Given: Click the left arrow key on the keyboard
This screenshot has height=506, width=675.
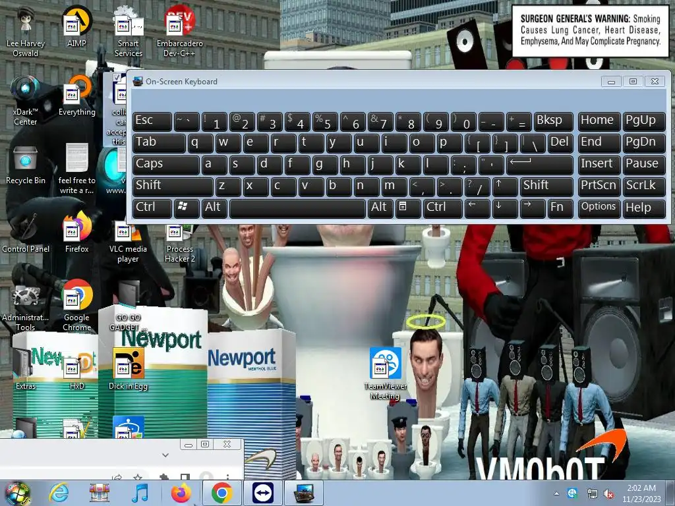Looking at the screenshot, I should [x=477, y=208].
